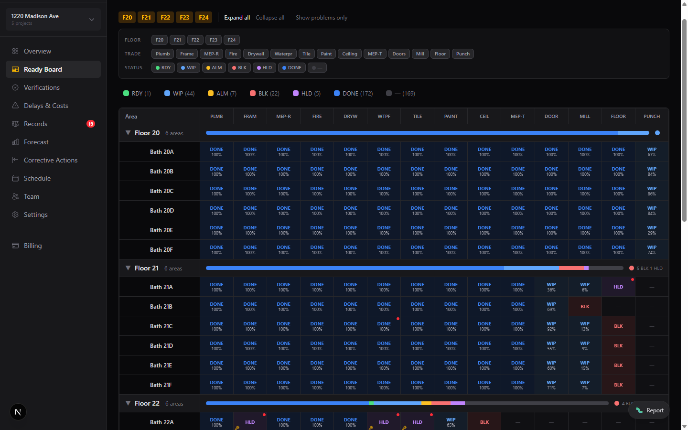Toggle the HLD status filter
688x430 pixels.
tap(264, 68)
